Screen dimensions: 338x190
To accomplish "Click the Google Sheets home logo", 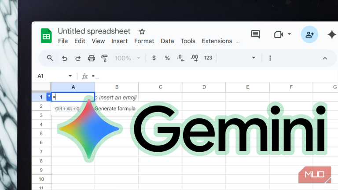I will [46, 36].
